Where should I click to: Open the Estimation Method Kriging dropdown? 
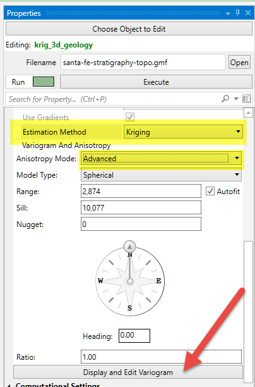[x=183, y=132]
